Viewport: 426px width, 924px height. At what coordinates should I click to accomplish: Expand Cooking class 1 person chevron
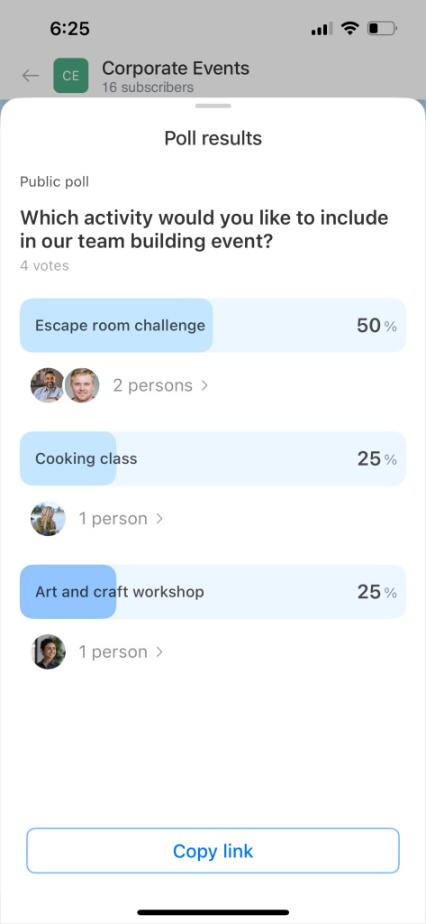(159, 519)
